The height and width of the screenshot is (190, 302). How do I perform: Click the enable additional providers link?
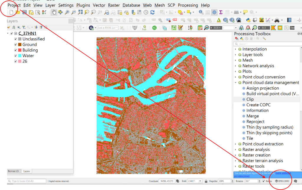click(283, 173)
